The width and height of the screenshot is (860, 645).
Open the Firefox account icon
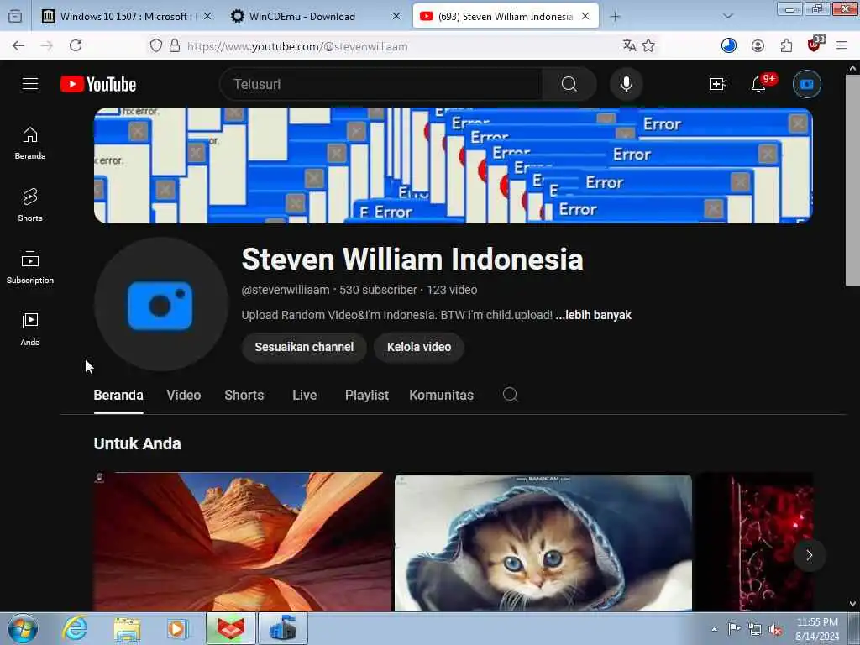tap(758, 46)
